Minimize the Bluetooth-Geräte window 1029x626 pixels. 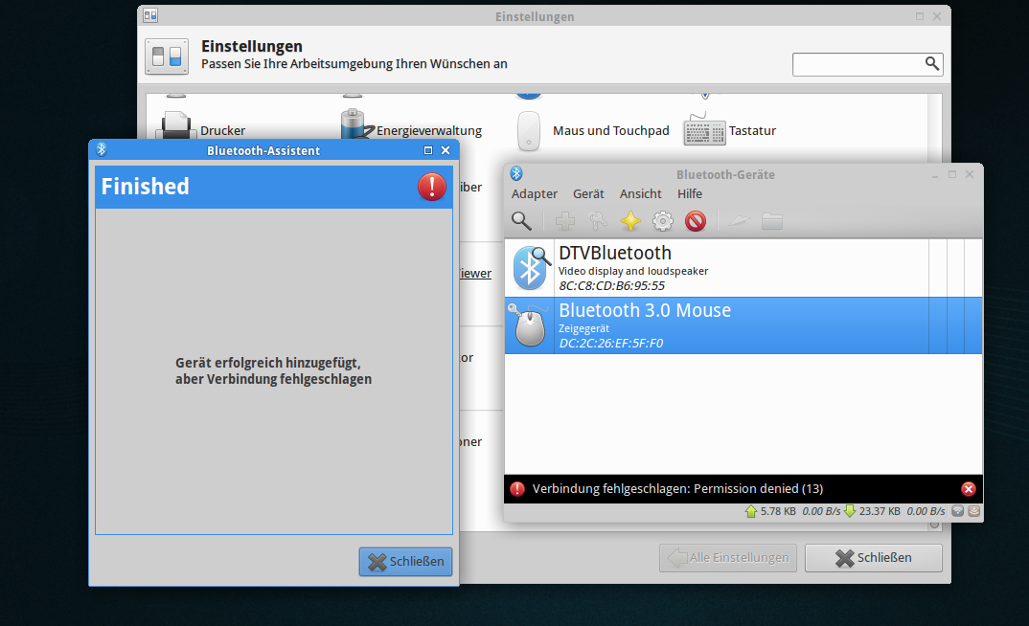click(935, 175)
